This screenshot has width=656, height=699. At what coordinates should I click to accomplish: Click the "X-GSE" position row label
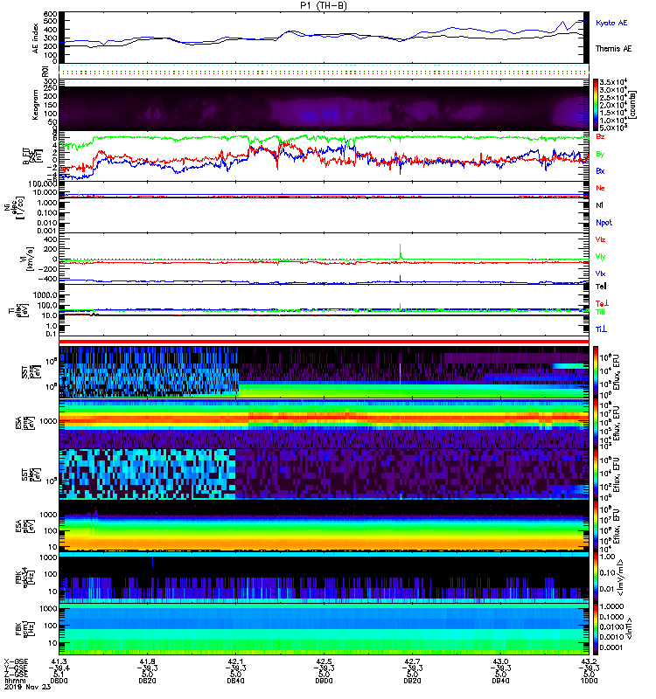[16, 661]
